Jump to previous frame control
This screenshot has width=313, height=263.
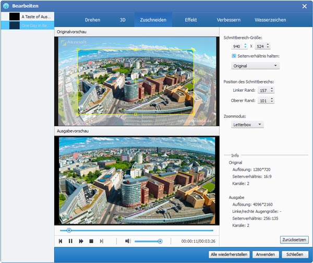[61, 241]
